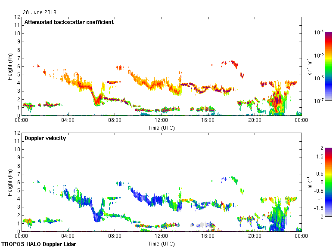
Task: Select the "sr⁻¹ m⁻¹" units label
Action: coord(311,66)
